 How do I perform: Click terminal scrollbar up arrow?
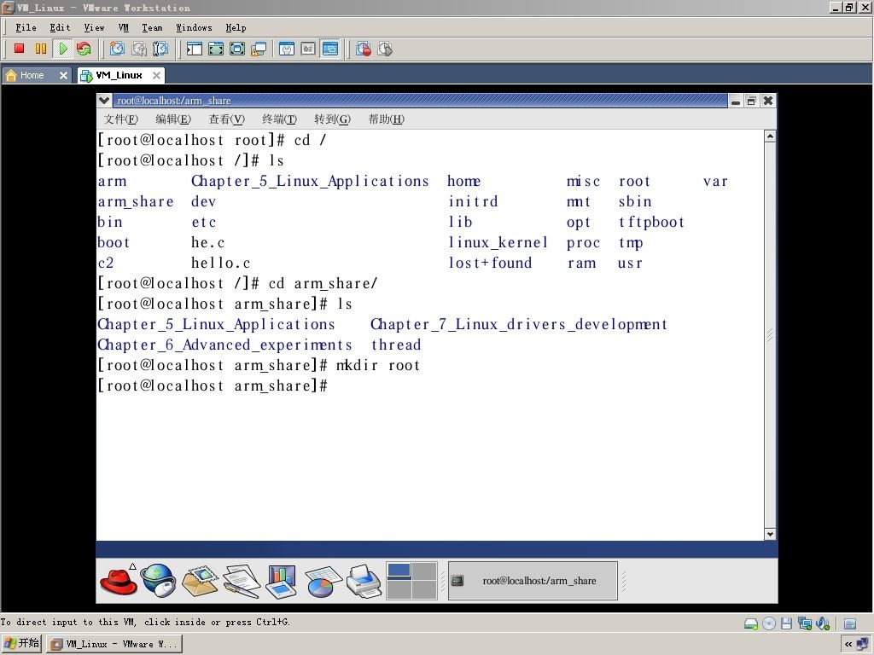pos(770,136)
